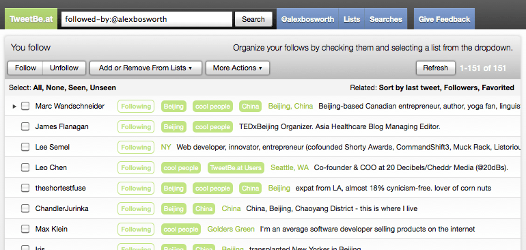
Task: Open the @alexbosworth tab
Action: 307,19
